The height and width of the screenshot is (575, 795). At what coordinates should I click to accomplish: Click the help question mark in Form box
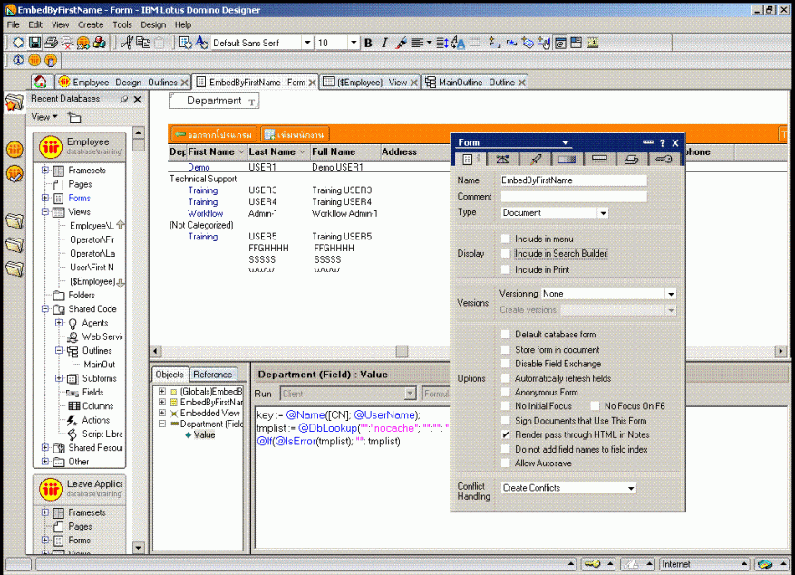pyautogui.click(x=662, y=143)
